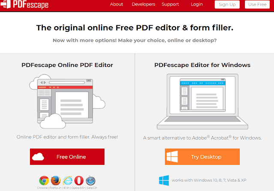This screenshot has height=191, width=274.
Task: Select the Firefox browser icon
Action: (x=56, y=181)
